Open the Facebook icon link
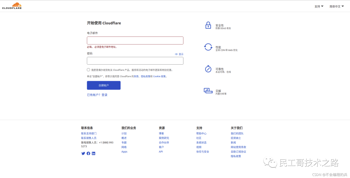The width and height of the screenshot is (350, 178). [88, 153]
